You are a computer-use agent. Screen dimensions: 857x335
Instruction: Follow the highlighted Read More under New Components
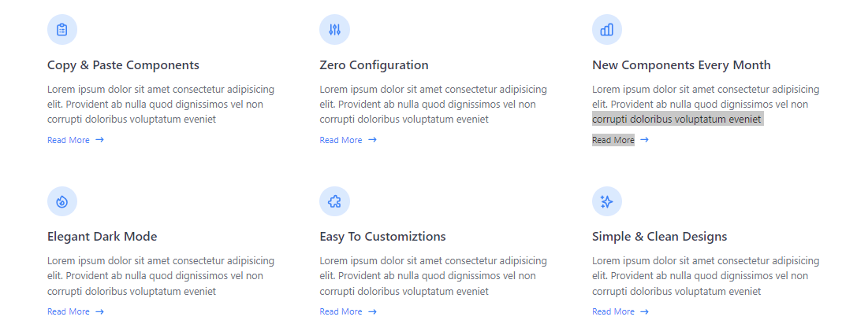(613, 140)
